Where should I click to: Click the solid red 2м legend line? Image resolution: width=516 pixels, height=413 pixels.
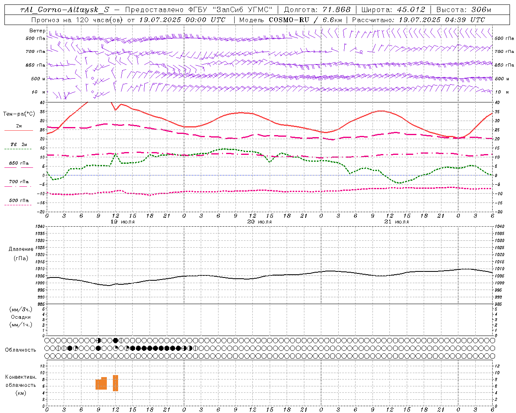coord(19,130)
